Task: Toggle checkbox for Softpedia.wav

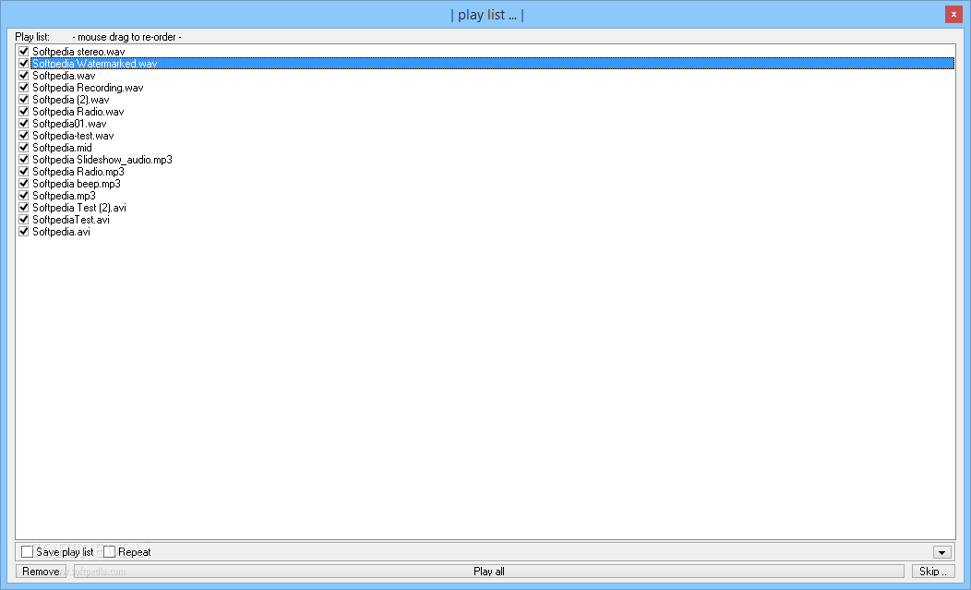Action: coord(23,76)
